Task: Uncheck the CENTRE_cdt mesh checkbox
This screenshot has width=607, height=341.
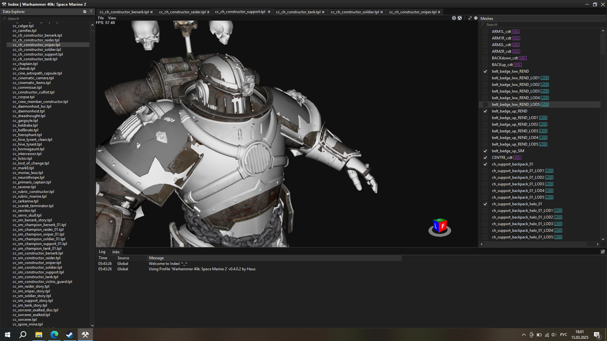Action: pos(485,158)
